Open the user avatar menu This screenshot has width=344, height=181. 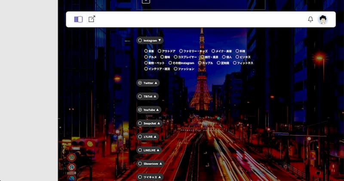(x=323, y=19)
